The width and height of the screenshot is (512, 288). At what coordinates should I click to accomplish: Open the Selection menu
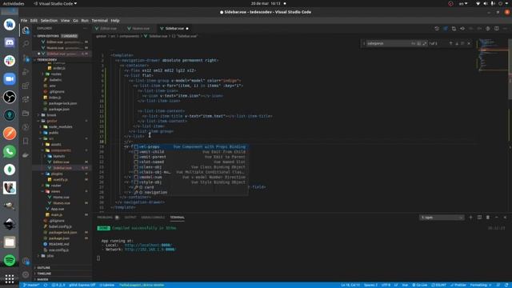49,20
